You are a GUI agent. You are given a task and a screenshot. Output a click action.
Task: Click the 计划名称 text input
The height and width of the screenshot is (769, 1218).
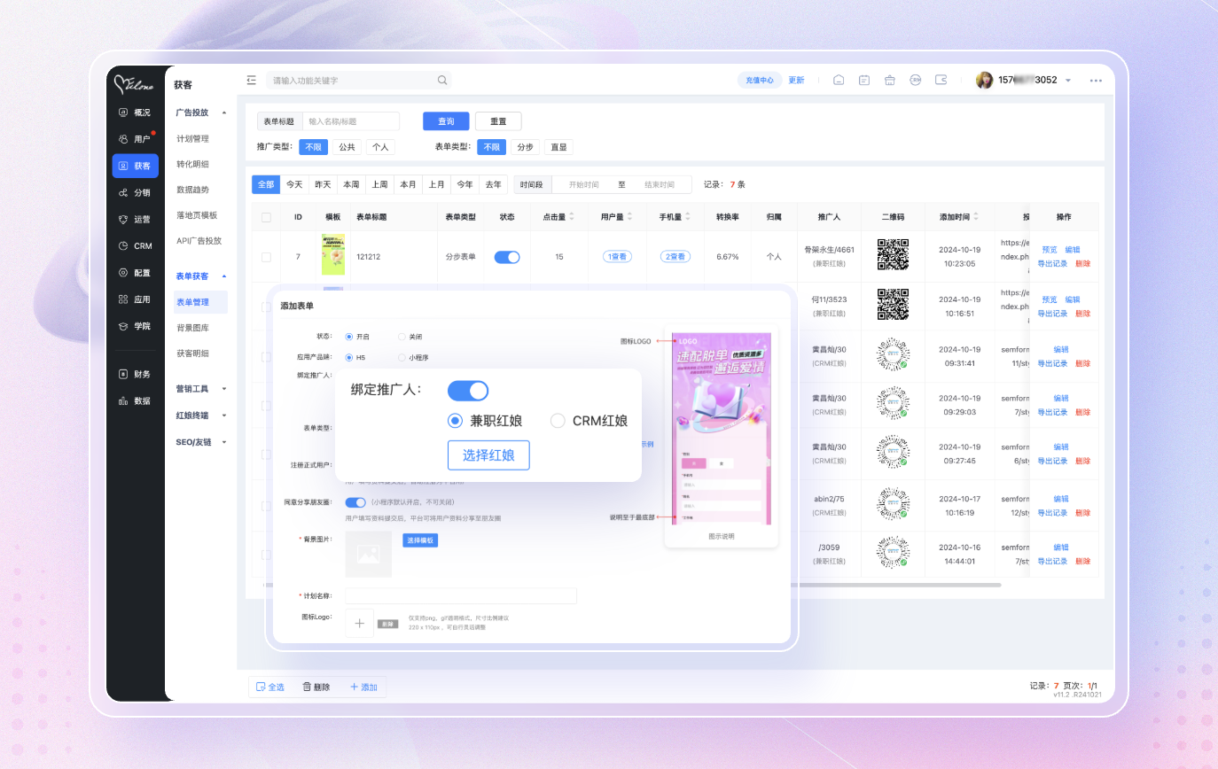461,596
